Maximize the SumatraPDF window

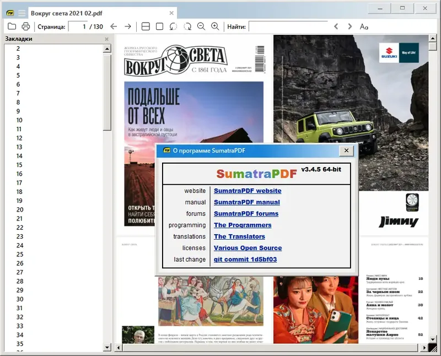point(402,8)
